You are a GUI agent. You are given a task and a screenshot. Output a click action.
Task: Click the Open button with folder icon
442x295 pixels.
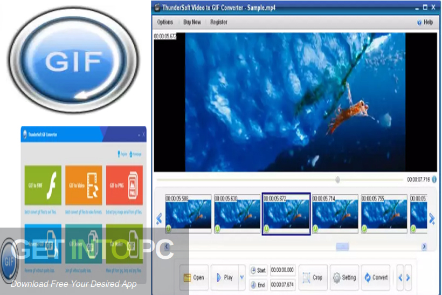tap(194, 278)
